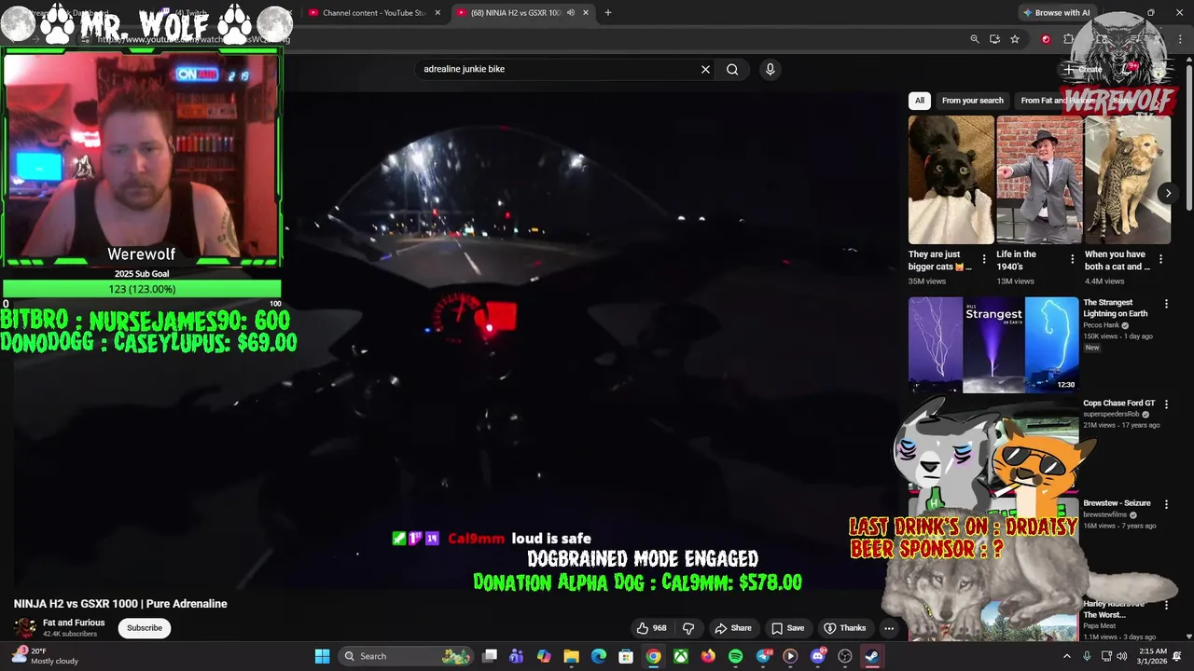
Task: Open Fat and Furious channel avatar
Action: coord(25,628)
